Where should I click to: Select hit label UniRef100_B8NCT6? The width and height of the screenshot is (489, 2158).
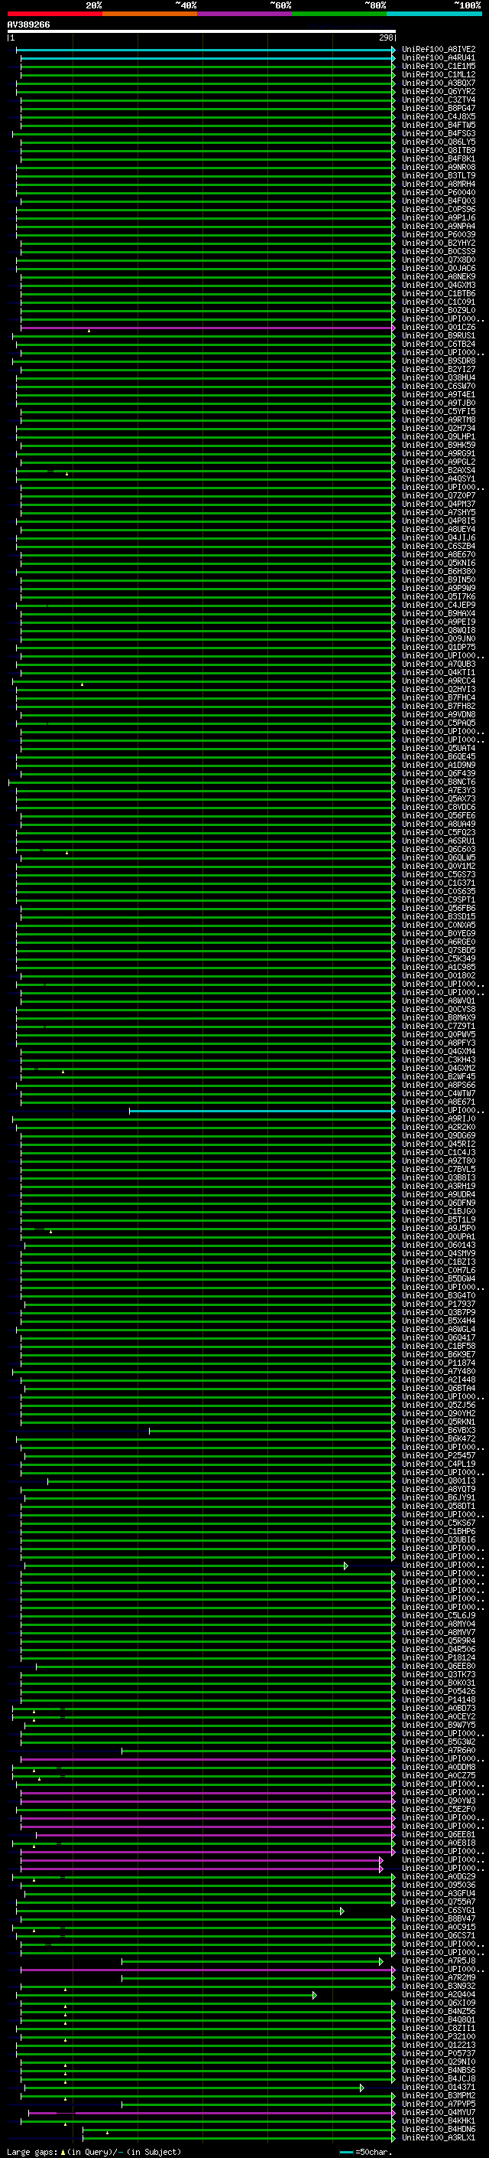[439, 782]
